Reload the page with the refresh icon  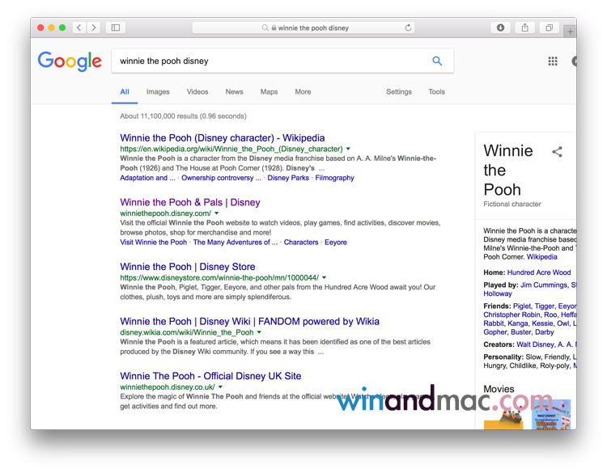click(x=408, y=27)
